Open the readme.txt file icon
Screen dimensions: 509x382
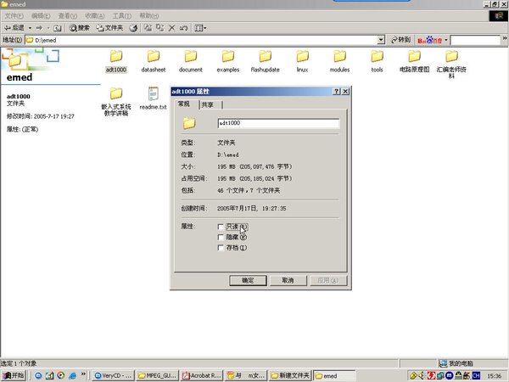click(x=153, y=93)
